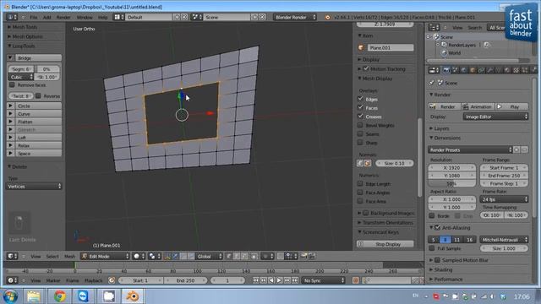The image size is (541, 304).
Task: Click the scene browse icon
Action: [197, 17]
